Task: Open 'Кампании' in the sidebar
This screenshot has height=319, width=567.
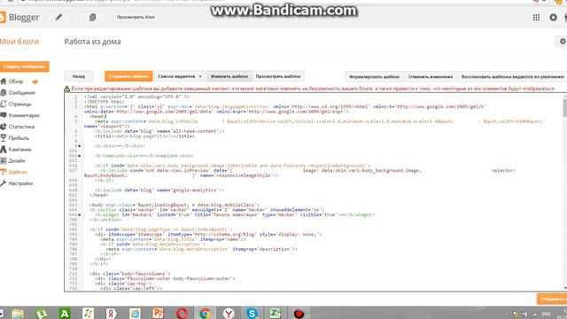Action: point(19,150)
